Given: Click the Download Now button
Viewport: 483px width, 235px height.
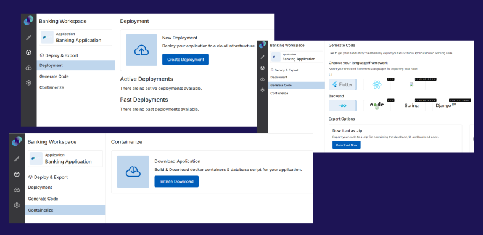Looking at the screenshot, I should coord(347,145).
